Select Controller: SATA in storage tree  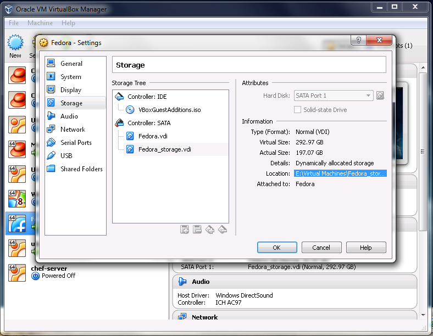[x=148, y=123]
